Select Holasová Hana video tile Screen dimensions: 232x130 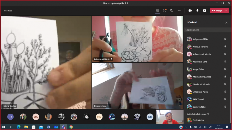pos(137,86)
